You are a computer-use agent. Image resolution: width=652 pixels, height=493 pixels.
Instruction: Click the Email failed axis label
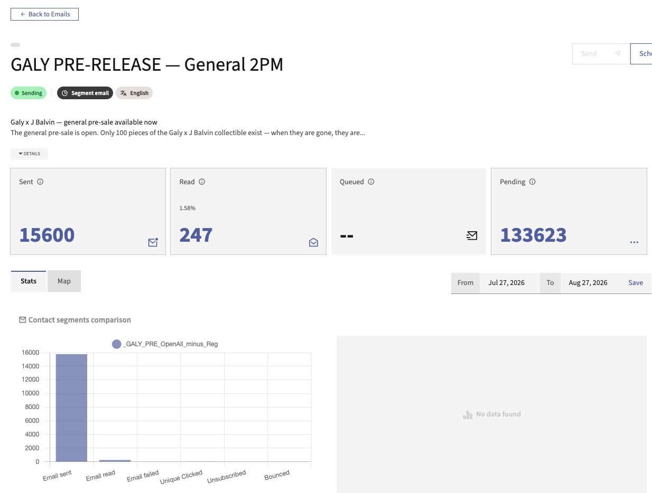pos(143,476)
